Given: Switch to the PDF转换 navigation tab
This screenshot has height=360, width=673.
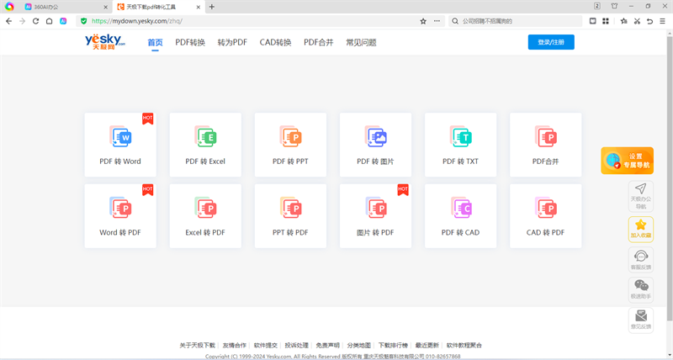Looking at the screenshot, I should click(190, 42).
